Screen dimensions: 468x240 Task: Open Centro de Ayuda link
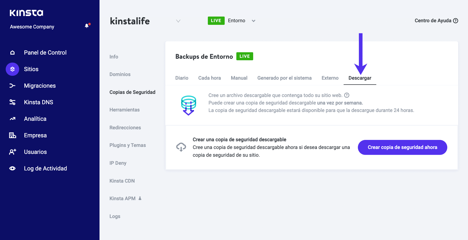coord(436,21)
